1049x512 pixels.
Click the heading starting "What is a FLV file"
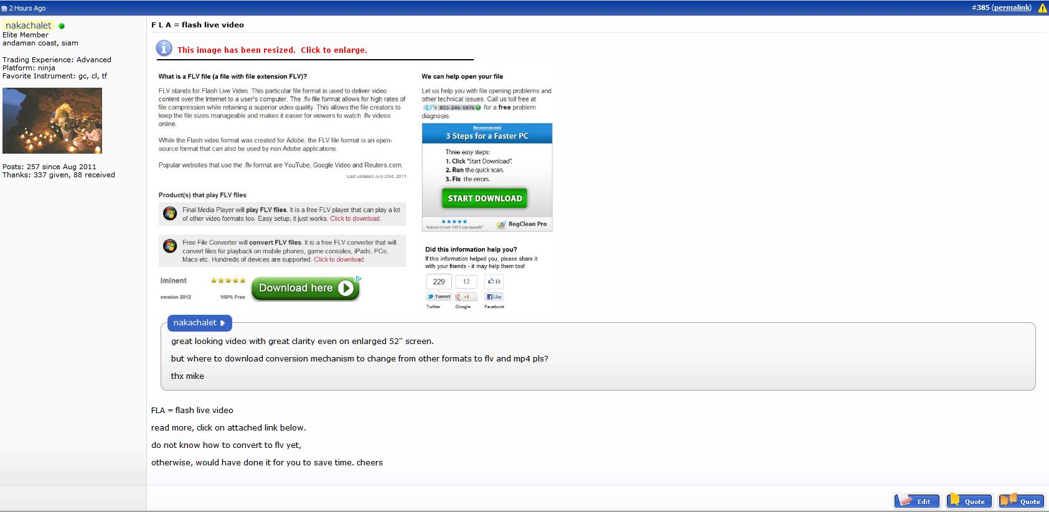(x=232, y=77)
